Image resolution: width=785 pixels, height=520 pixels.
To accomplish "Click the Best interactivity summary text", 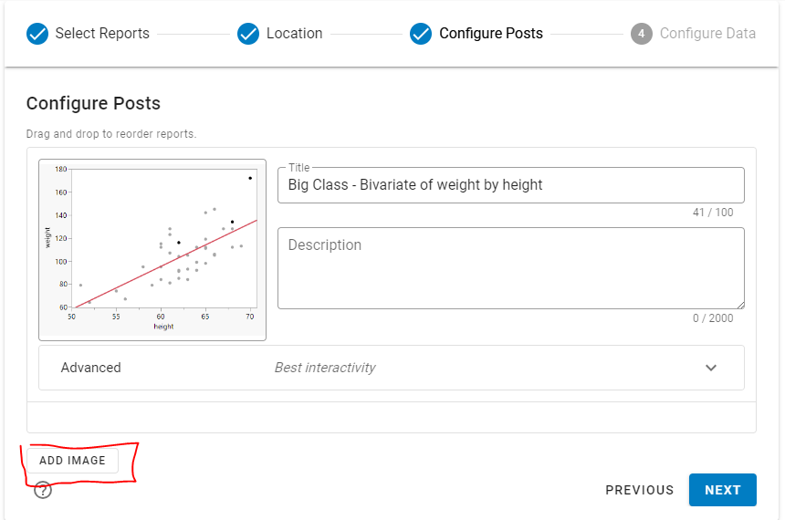I will [325, 368].
